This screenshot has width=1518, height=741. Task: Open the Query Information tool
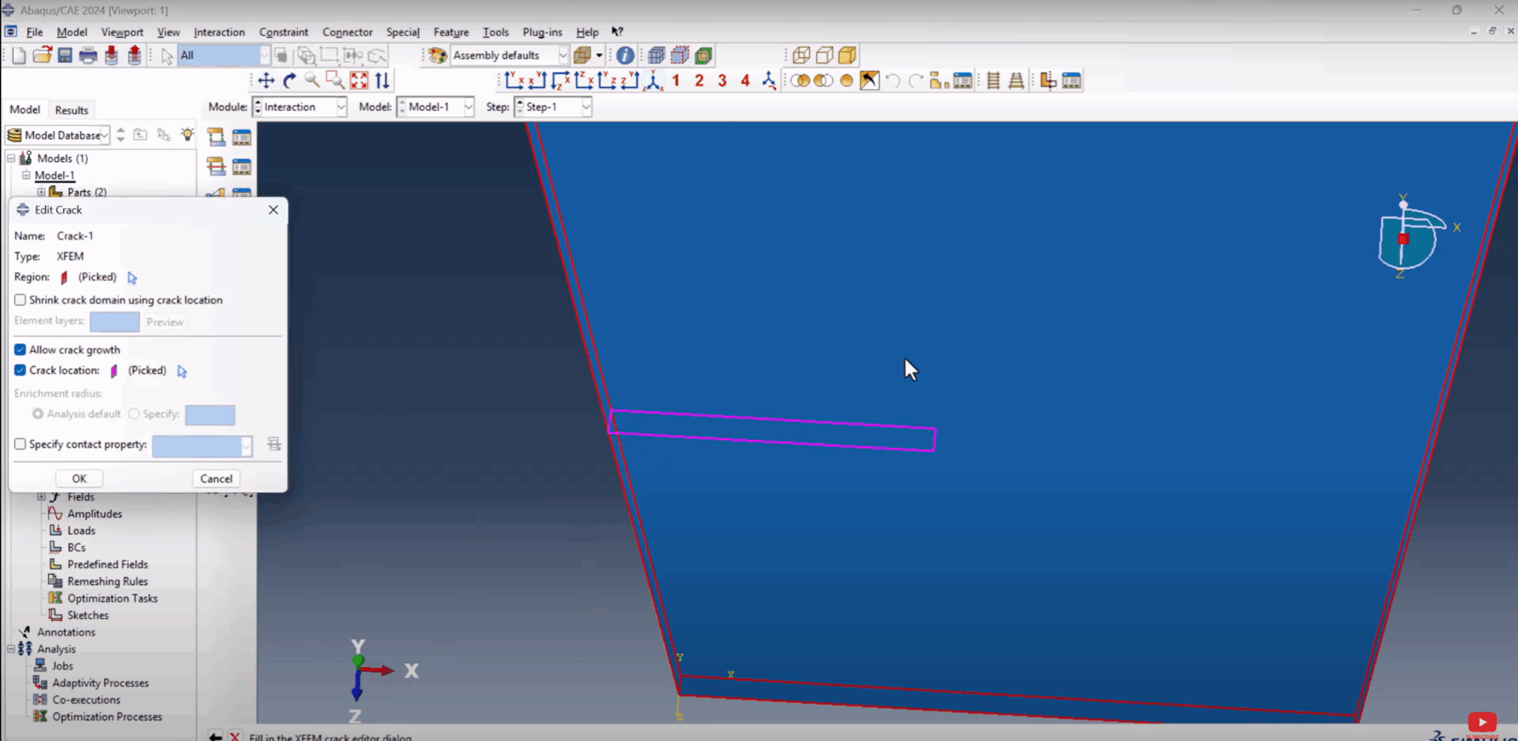625,55
